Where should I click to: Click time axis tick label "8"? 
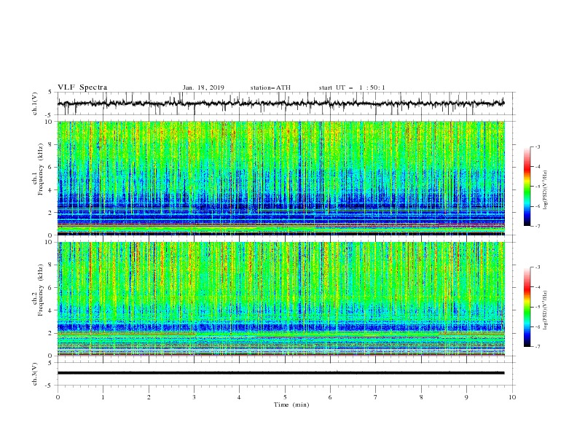(x=421, y=397)
